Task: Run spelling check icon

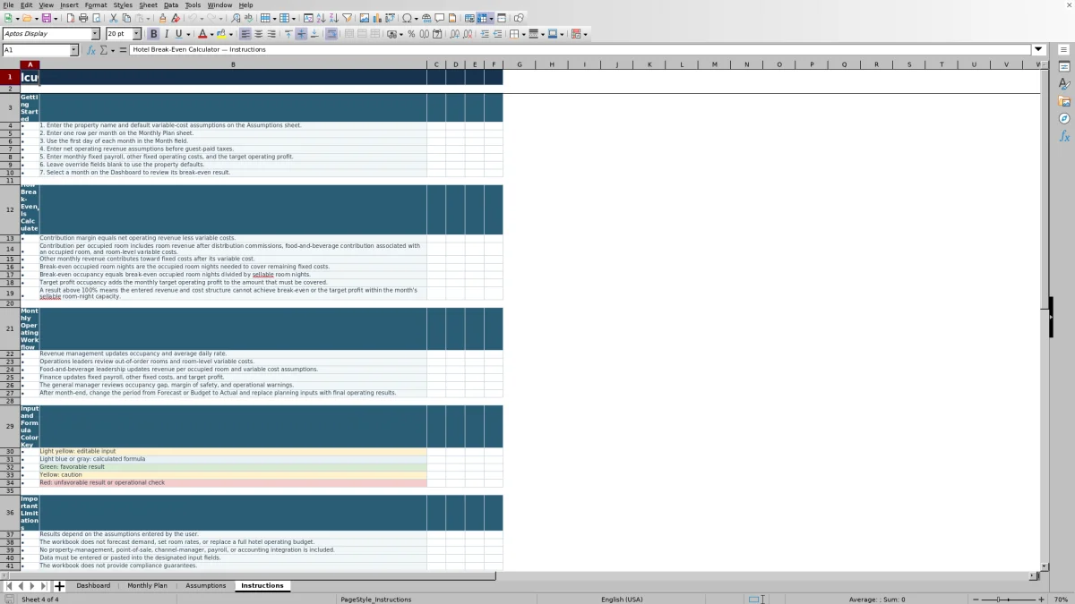Action: [248, 18]
